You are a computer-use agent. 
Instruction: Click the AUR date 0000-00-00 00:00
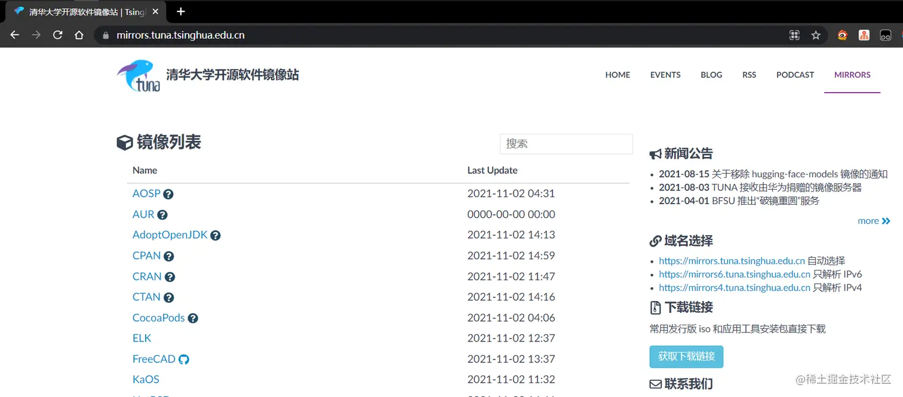pyautogui.click(x=511, y=214)
